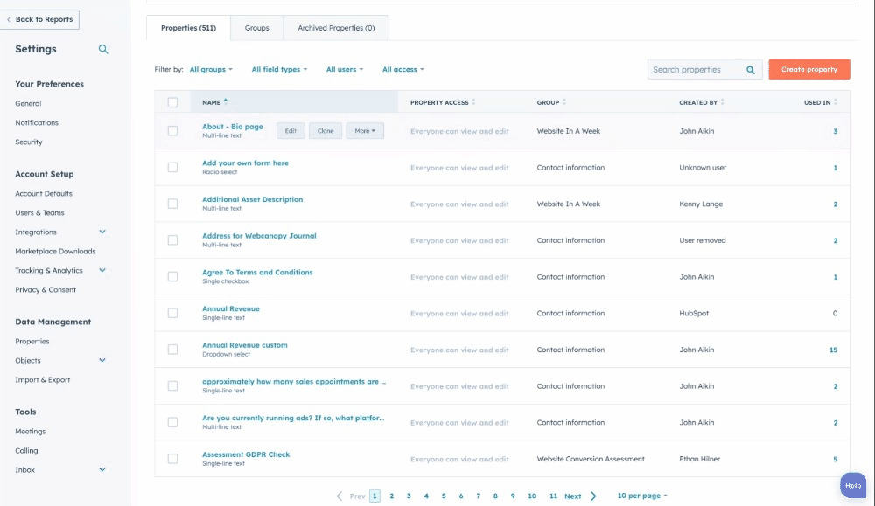Click the search properties magnifier icon

[x=751, y=70]
